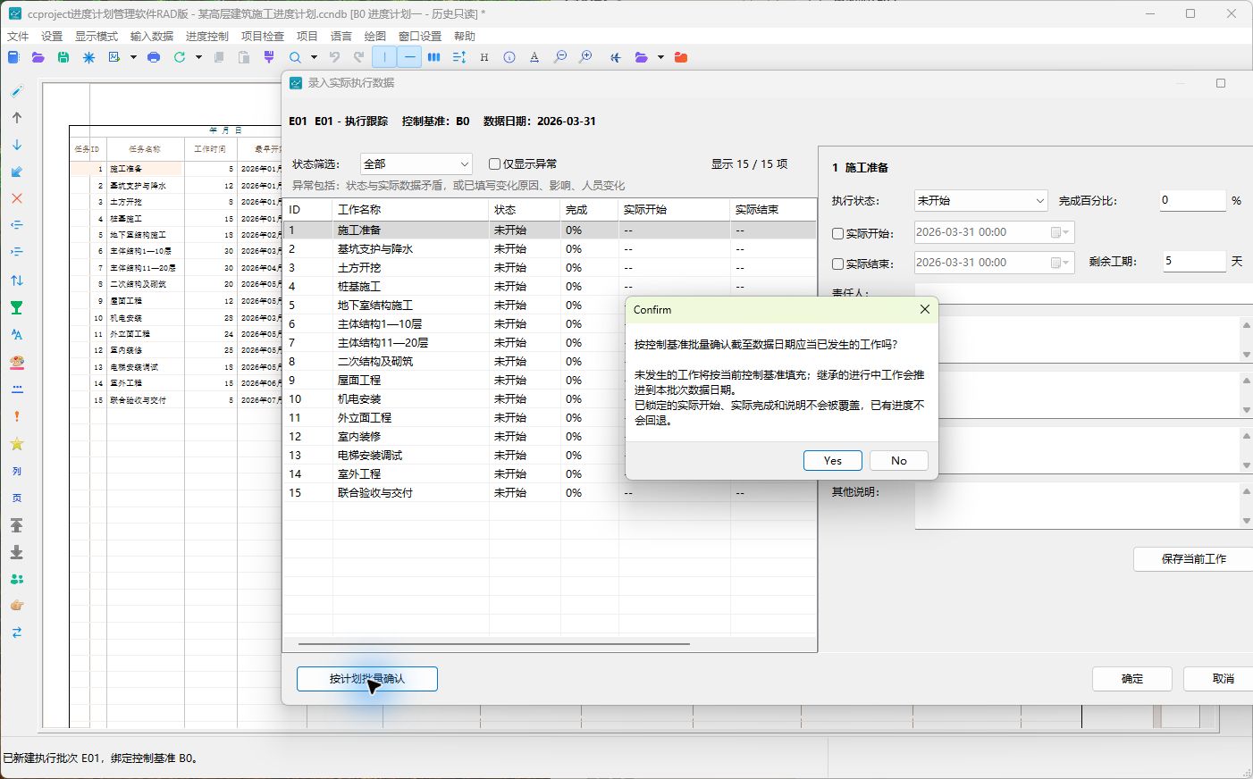Click the new database icon in toolbar
Screen dimensions: 1253x779
(x=13, y=57)
